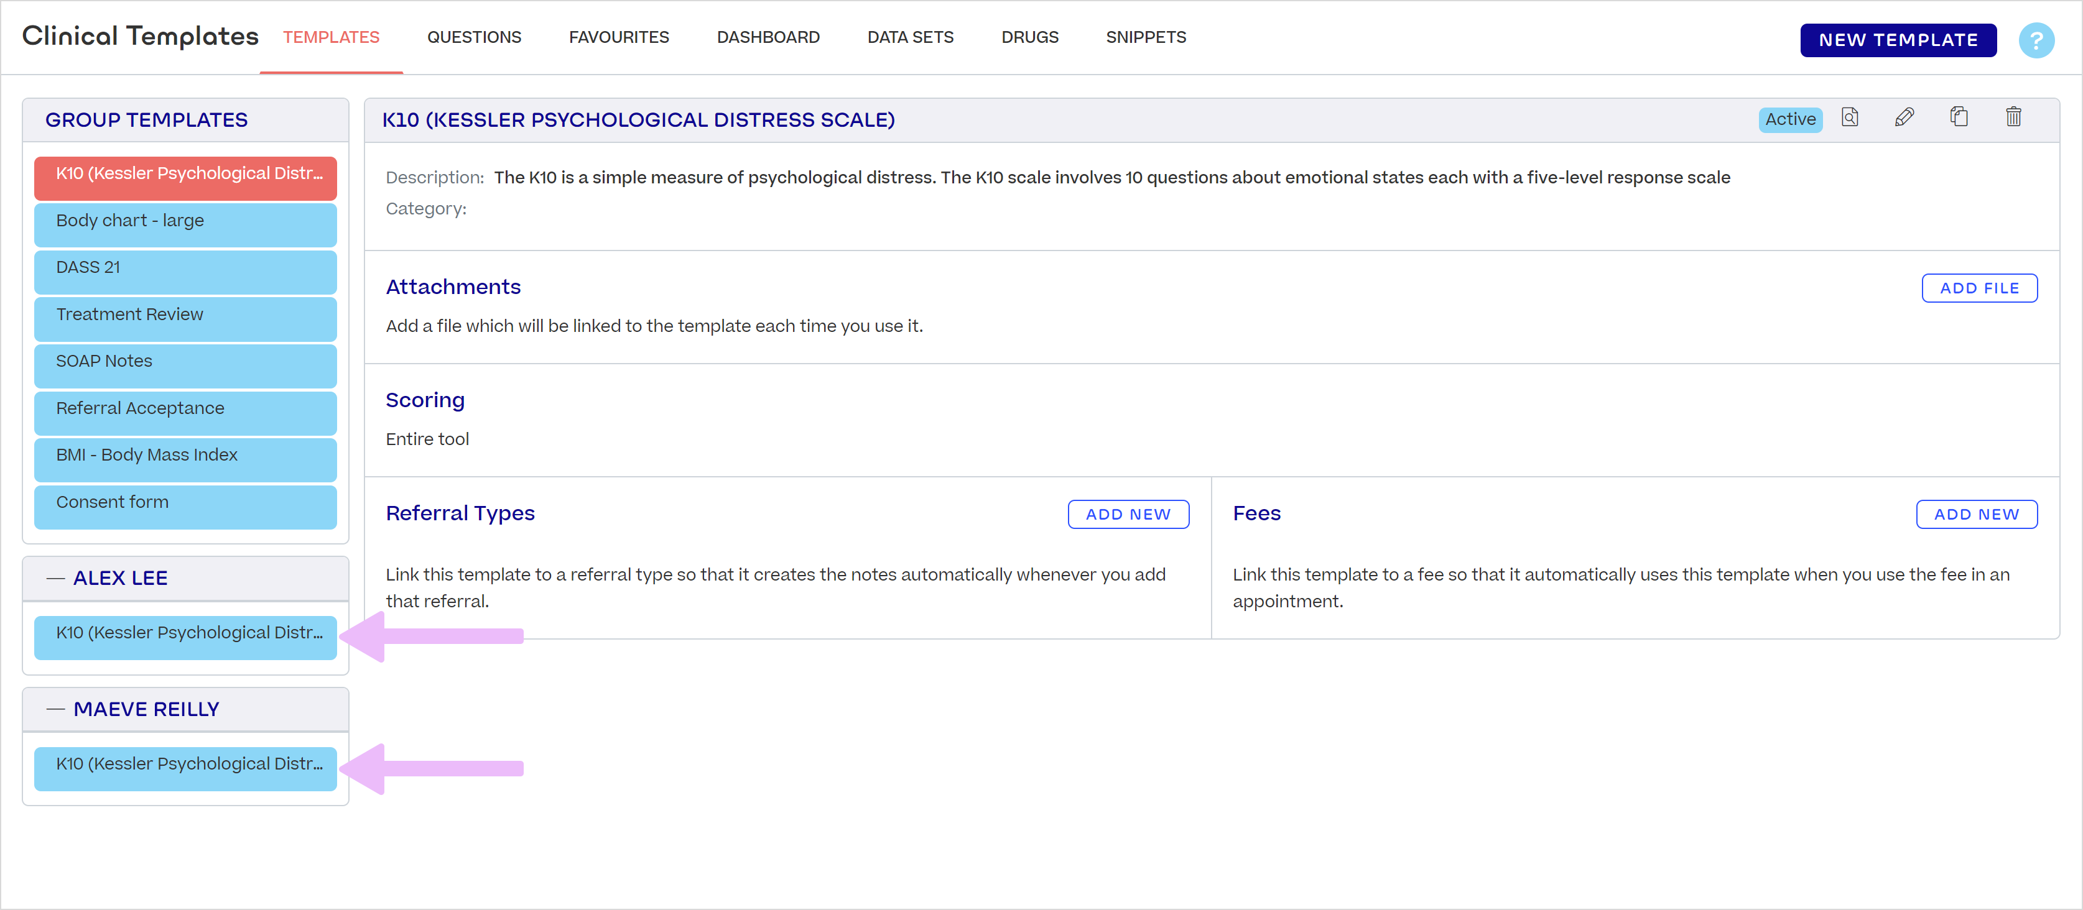Open the help question mark icon
2083x910 pixels.
[x=2035, y=40]
